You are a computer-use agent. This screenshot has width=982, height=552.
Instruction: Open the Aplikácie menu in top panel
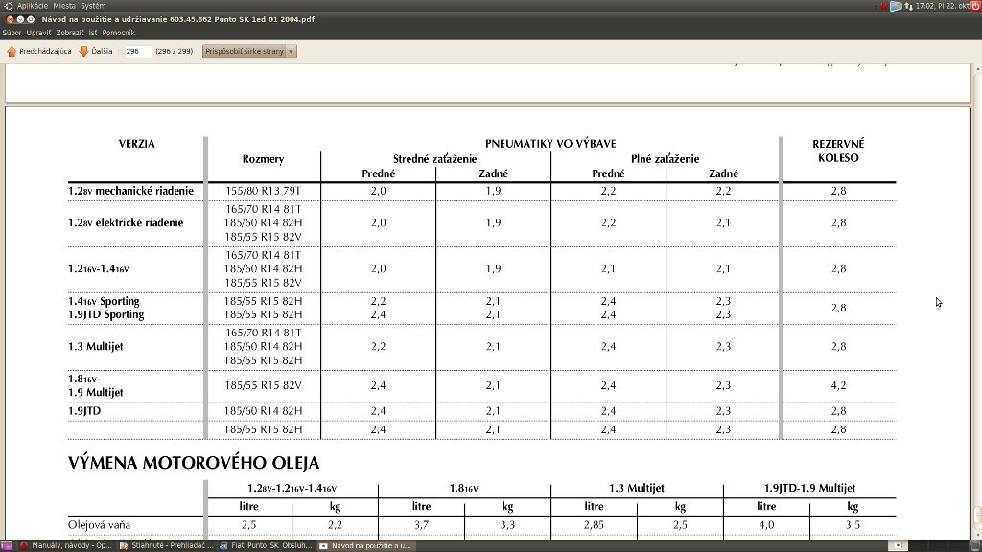[32, 6]
